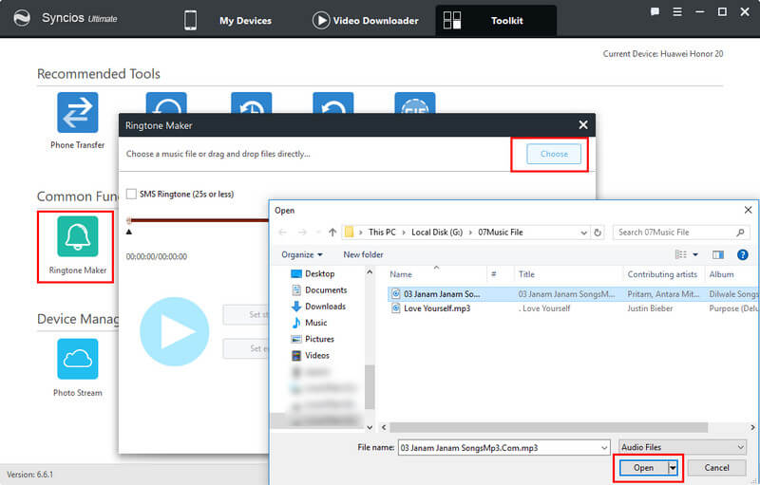Switch to the Video Downloader tab
The width and height of the screenshot is (760, 485).
375,21
